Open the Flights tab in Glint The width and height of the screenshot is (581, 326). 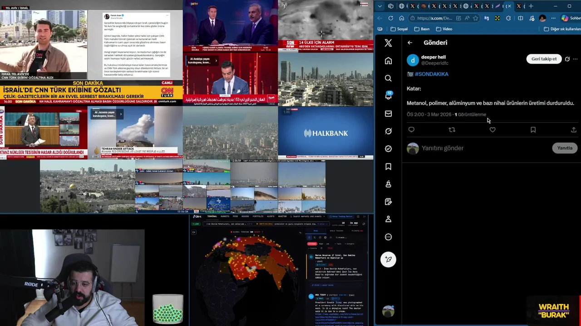tap(357, 231)
